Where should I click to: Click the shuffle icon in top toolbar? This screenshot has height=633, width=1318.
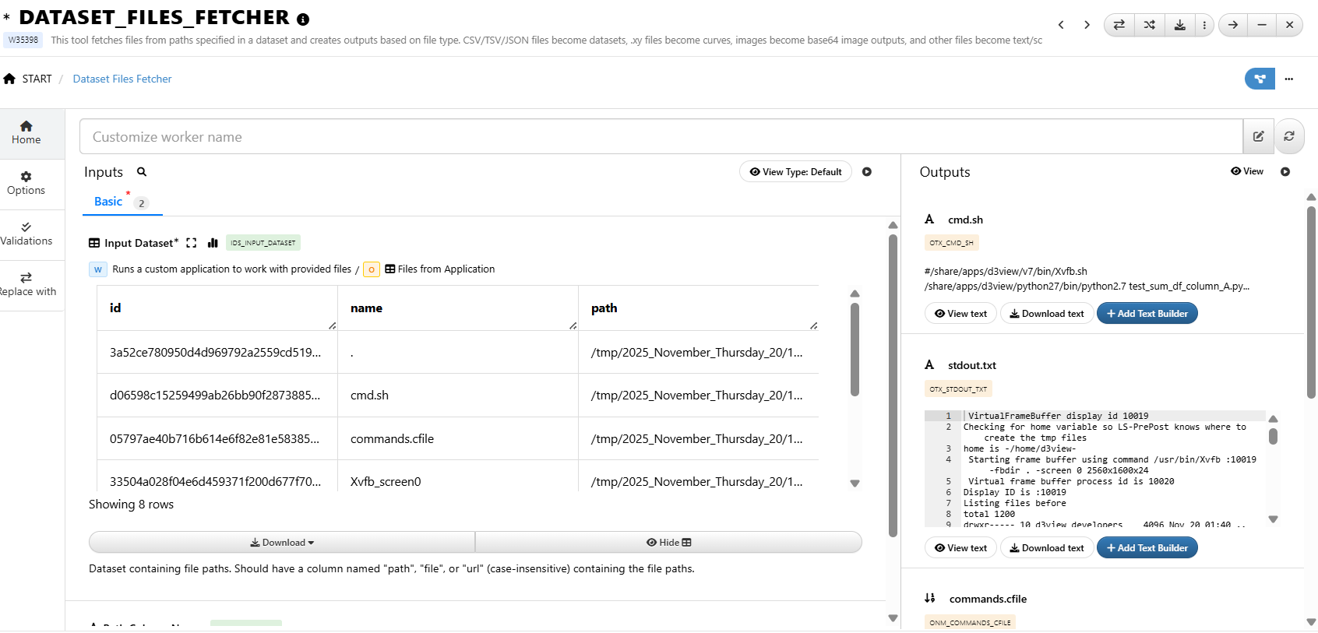(1149, 25)
